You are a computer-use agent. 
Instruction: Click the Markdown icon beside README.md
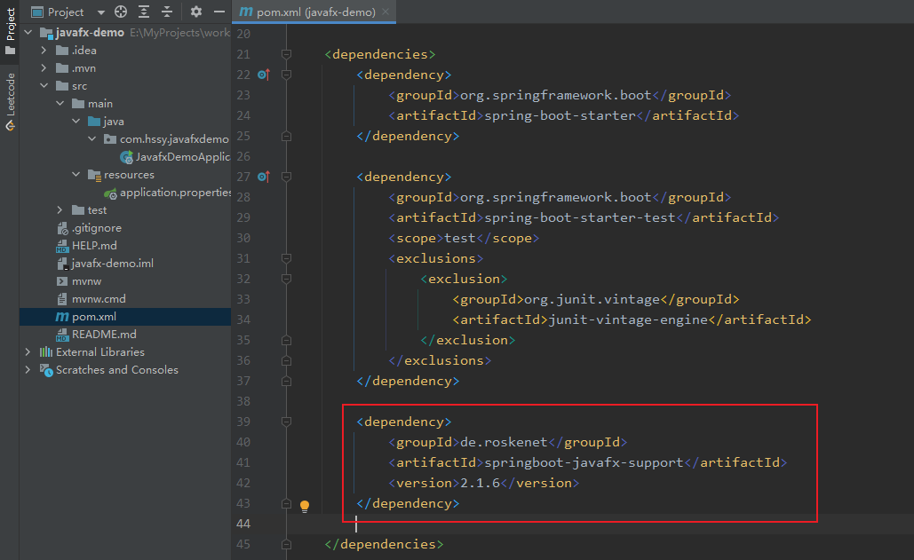pyautogui.click(x=62, y=335)
